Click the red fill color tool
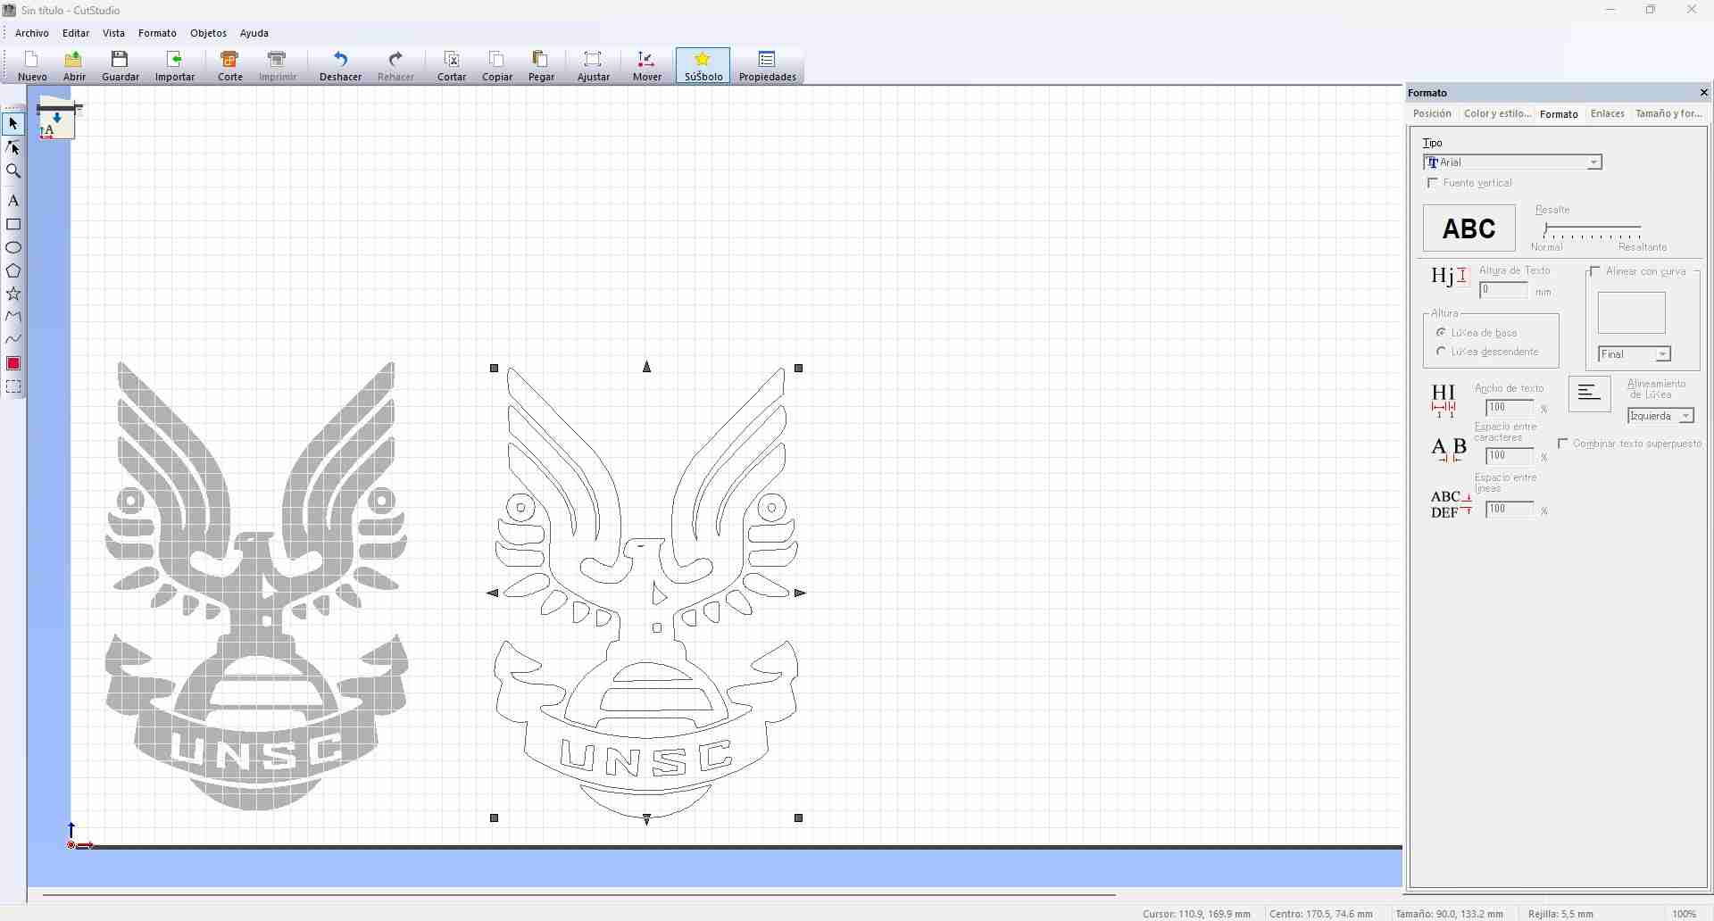The image size is (1714, 921). pyautogui.click(x=13, y=363)
